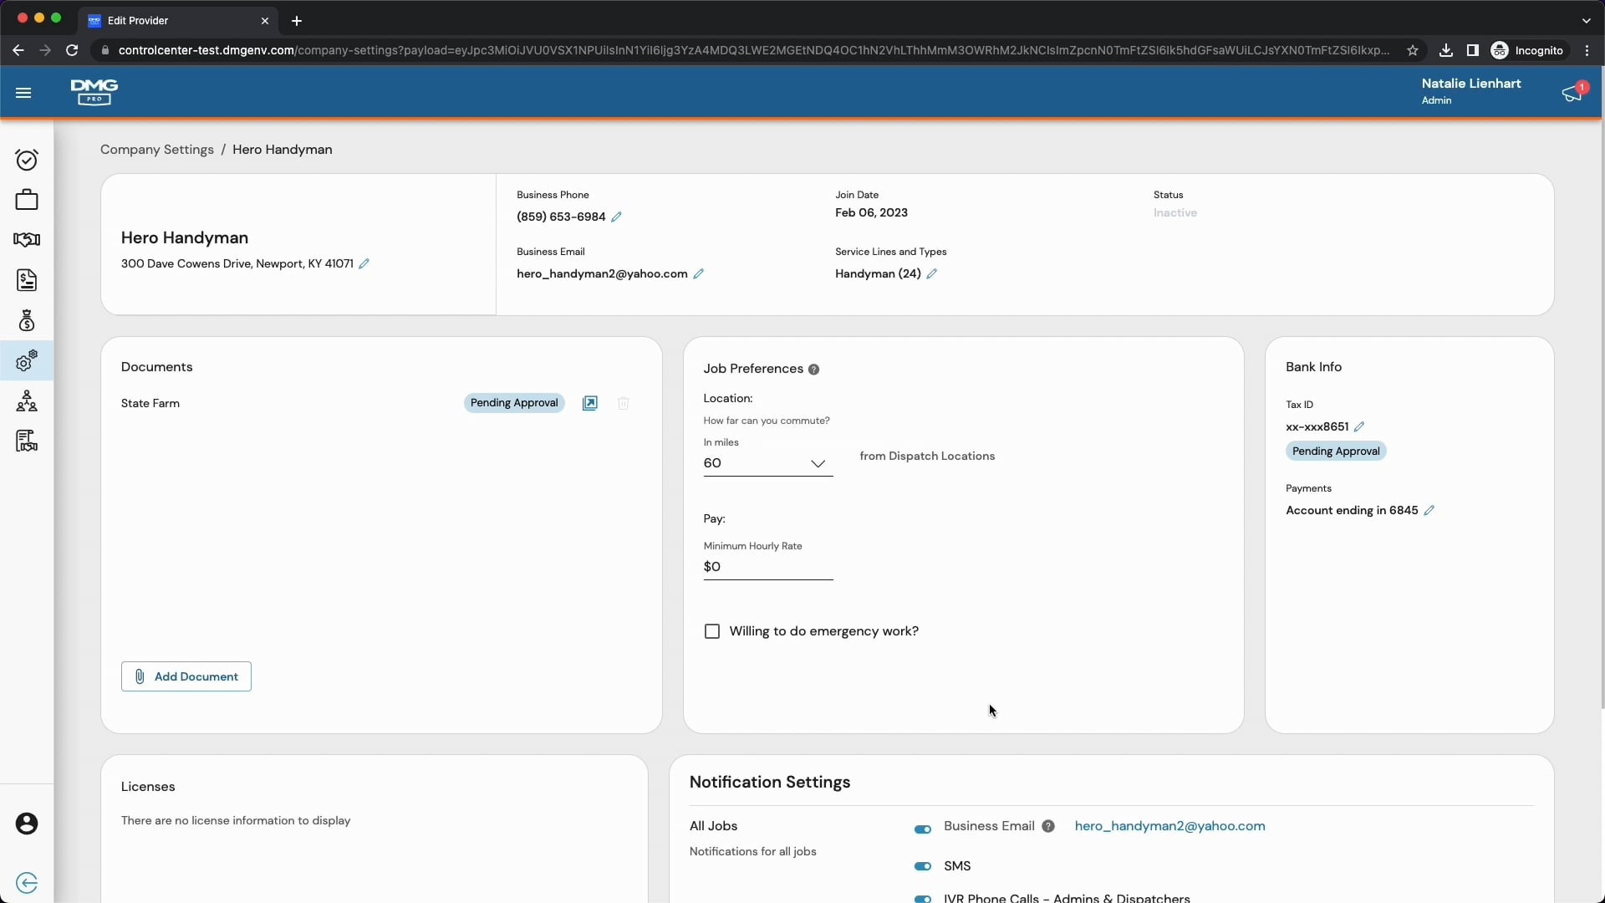Click the hamburger menu icon
Screen dimensions: 1605x903
pyautogui.click(x=23, y=93)
